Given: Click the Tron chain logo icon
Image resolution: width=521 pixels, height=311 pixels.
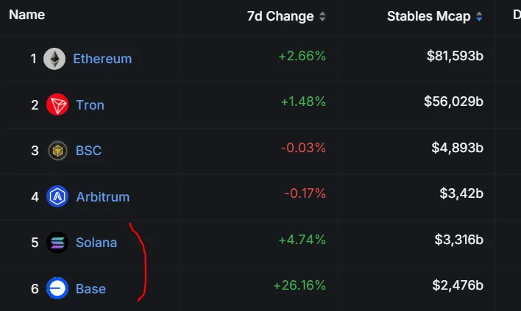Looking at the screenshot, I should [x=57, y=105].
